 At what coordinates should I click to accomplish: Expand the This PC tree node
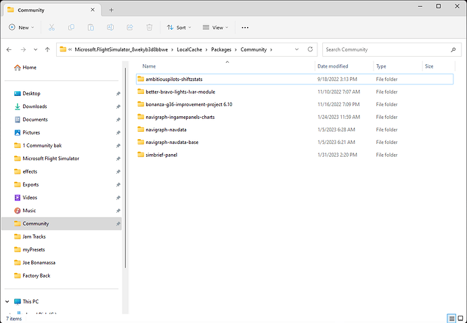[x=7, y=301]
